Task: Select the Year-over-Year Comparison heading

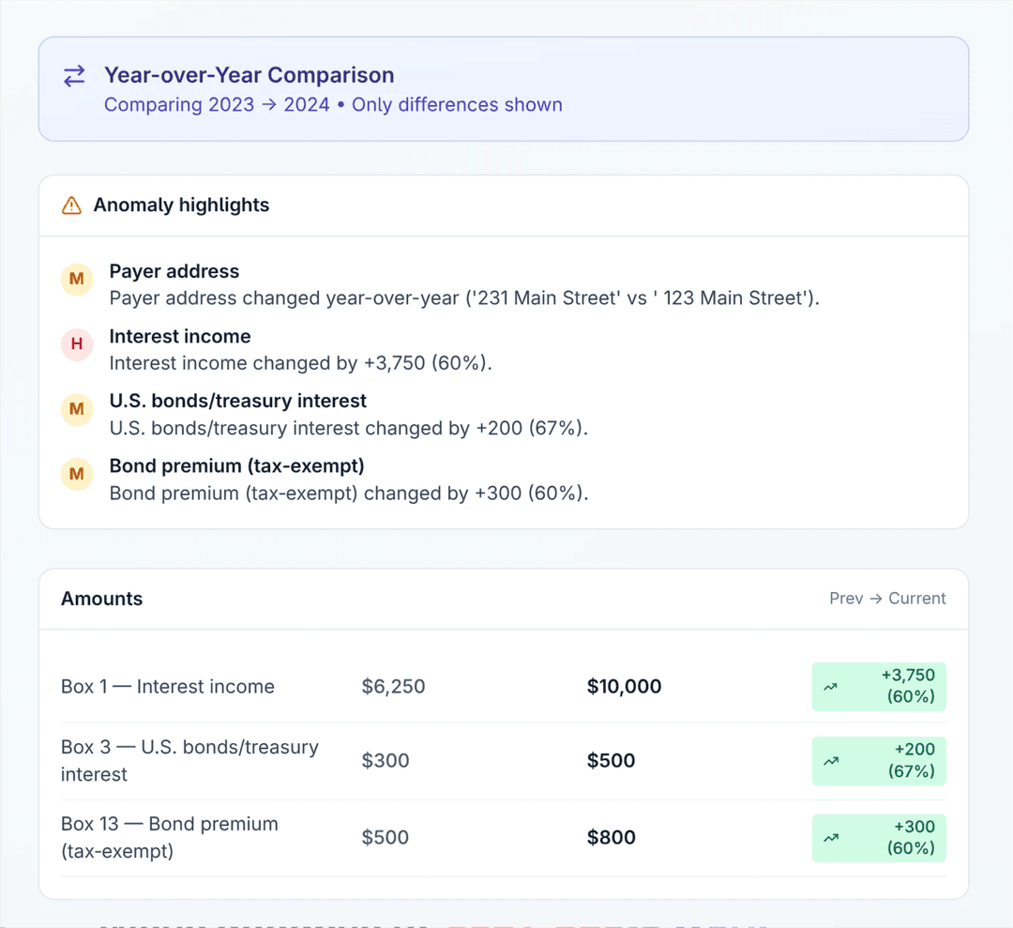Action: pos(249,75)
